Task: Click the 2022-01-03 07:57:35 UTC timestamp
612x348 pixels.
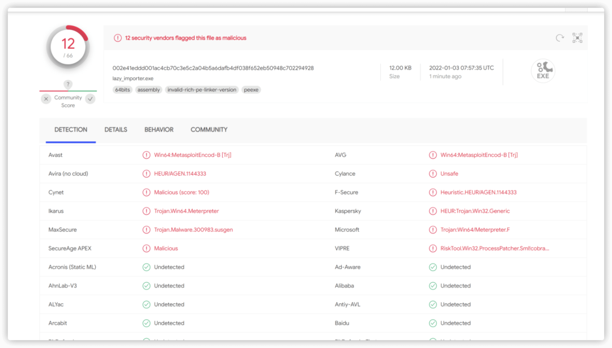Action: point(461,68)
